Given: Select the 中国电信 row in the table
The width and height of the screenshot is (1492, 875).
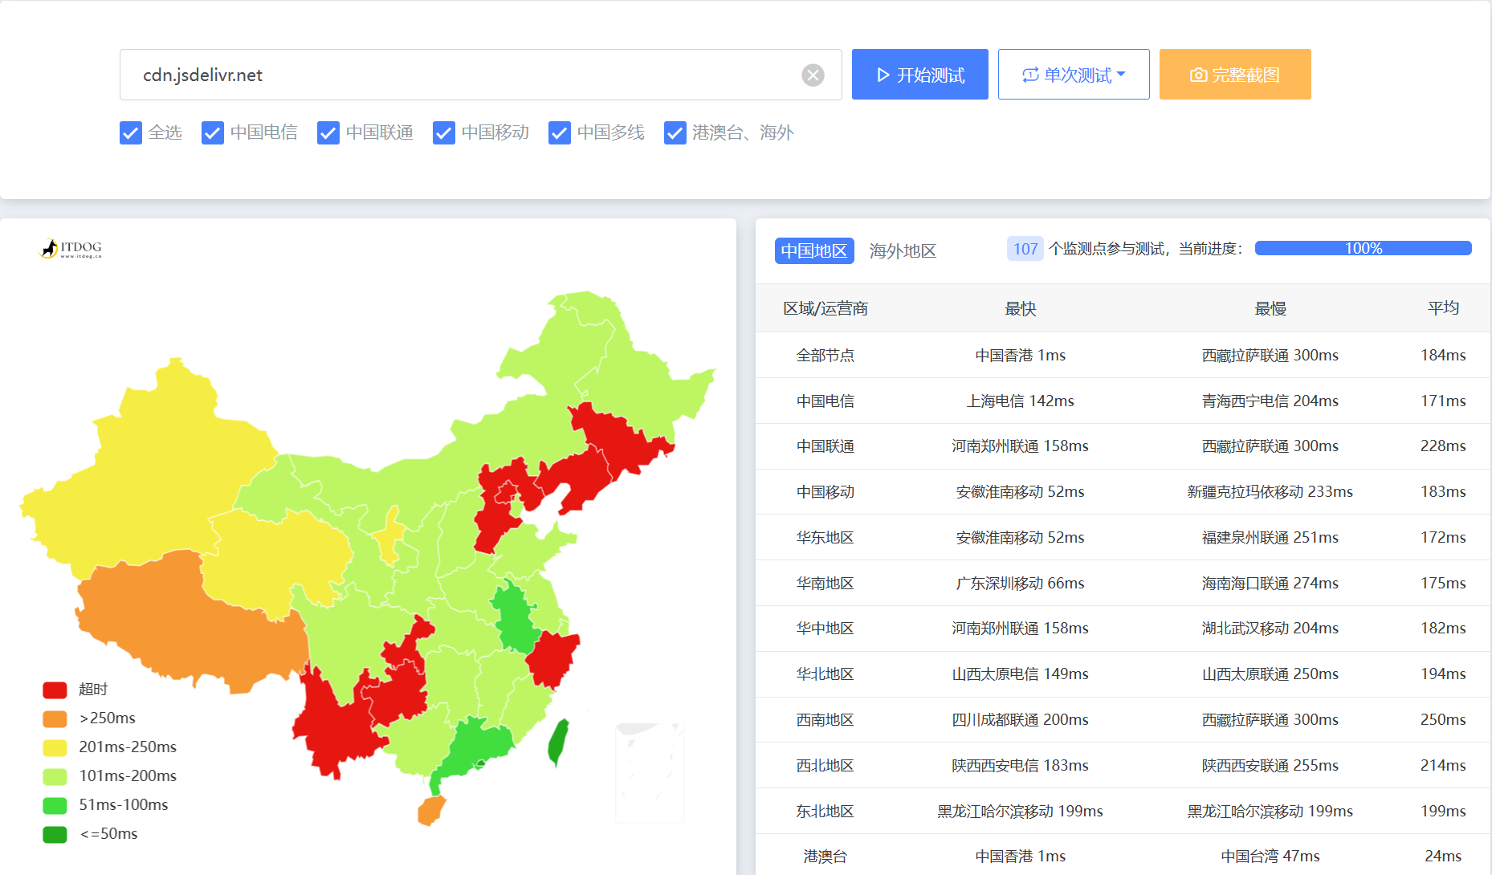Looking at the screenshot, I should point(1123,401).
